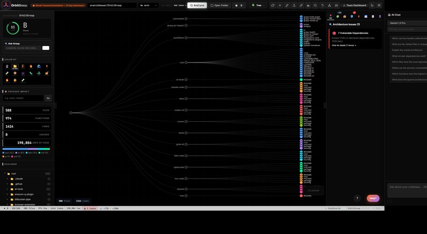Image resolution: width=427 pixels, height=234 pixels.
Task: Click the 'commands' tree node
Action: (x=186, y=19)
